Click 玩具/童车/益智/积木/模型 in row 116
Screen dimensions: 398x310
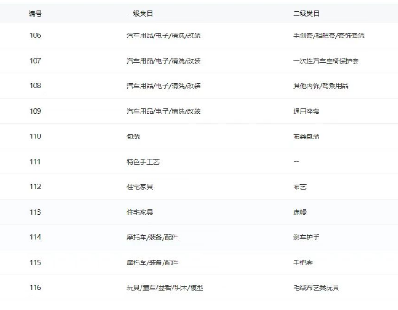pos(165,288)
